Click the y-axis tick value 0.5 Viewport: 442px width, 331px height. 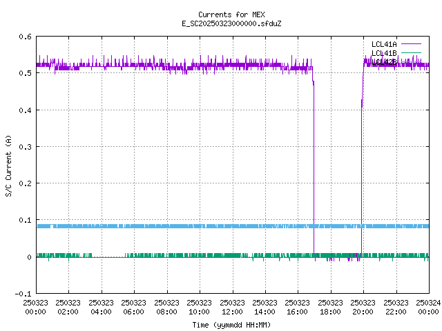[25, 73]
